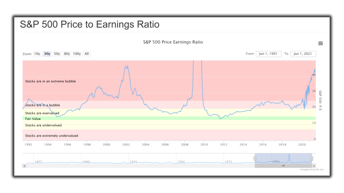Open the chart hamburger context menu
Screen dimensions: 344x193
pos(320,43)
